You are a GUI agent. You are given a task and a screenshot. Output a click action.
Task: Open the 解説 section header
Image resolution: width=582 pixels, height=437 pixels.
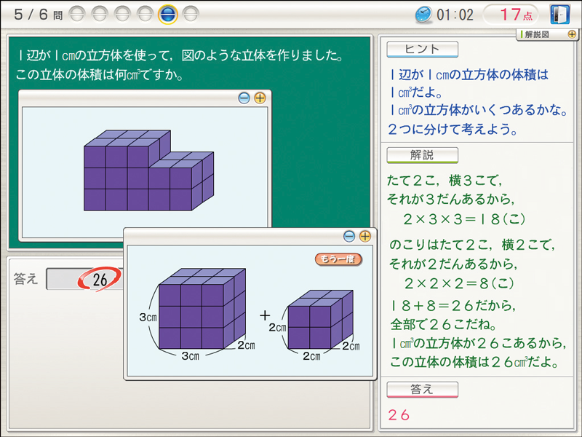click(422, 154)
